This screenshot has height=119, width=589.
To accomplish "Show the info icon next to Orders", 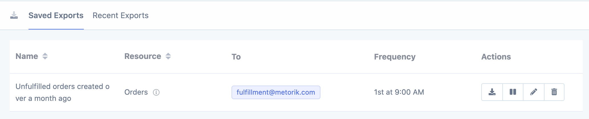I will click(156, 92).
